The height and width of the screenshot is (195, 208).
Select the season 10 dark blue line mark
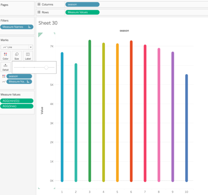pyautogui.click(x=187, y=128)
